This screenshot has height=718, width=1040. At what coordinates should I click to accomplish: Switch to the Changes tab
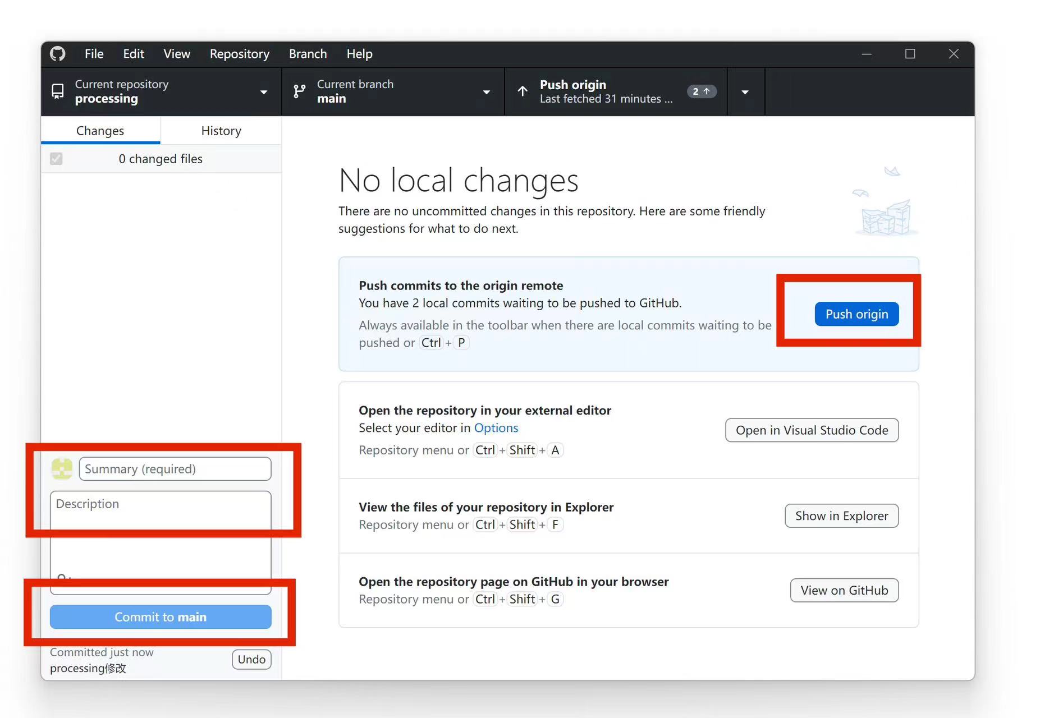(x=100, y=131)
